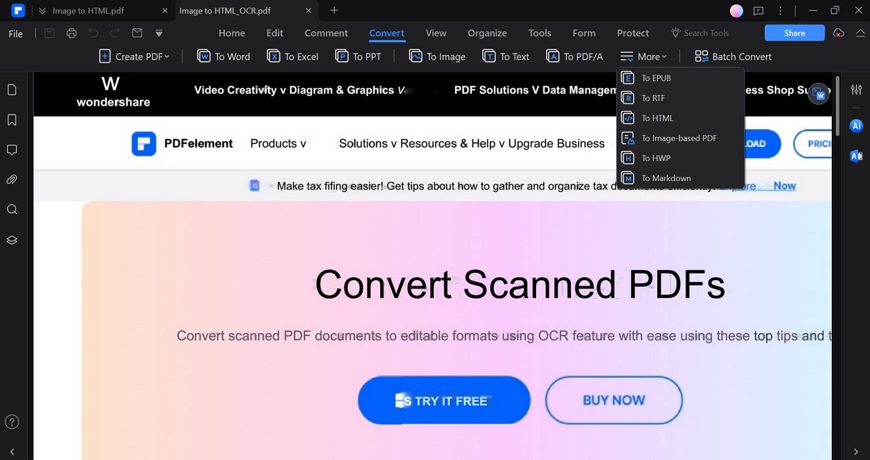The width and height of the screenshot is (870, 460).
Task: Click the print icon
Action: [x=72, y=33]
